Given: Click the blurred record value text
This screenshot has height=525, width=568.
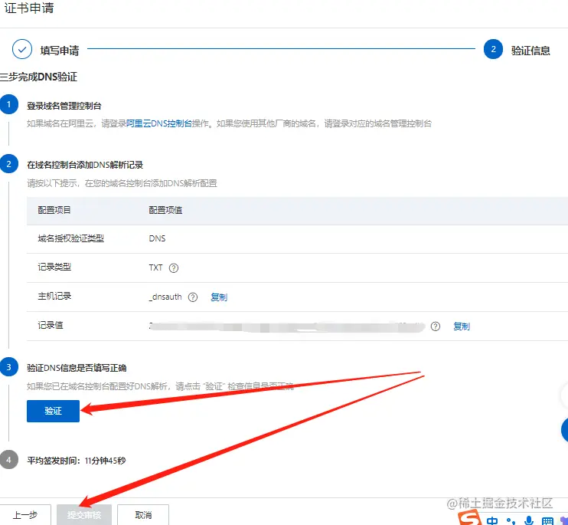Looking at the screenshot, I should click(286, 326).
